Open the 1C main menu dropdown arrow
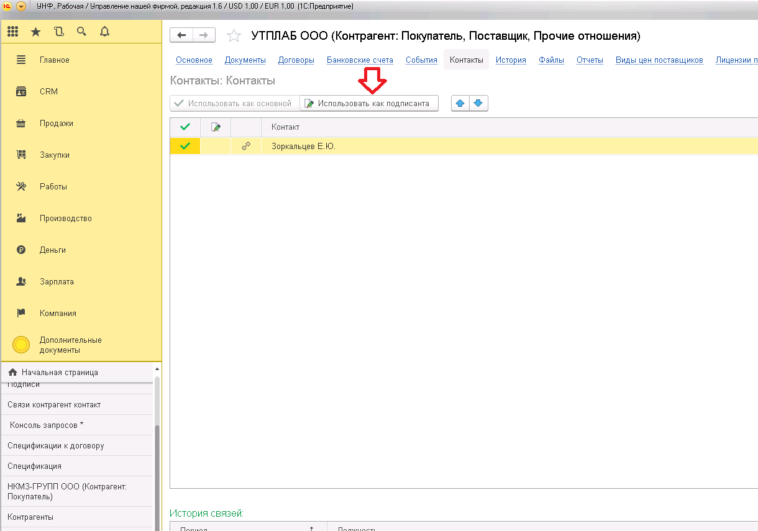 [21, 6]
